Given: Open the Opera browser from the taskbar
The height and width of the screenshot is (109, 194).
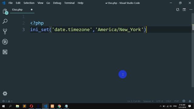Looking at the screenshot, I should (32, 106).
